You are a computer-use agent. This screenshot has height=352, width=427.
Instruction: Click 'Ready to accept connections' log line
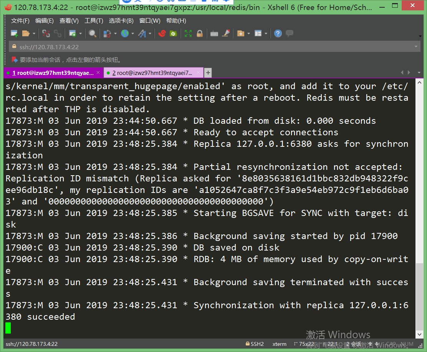click(266, 133)
